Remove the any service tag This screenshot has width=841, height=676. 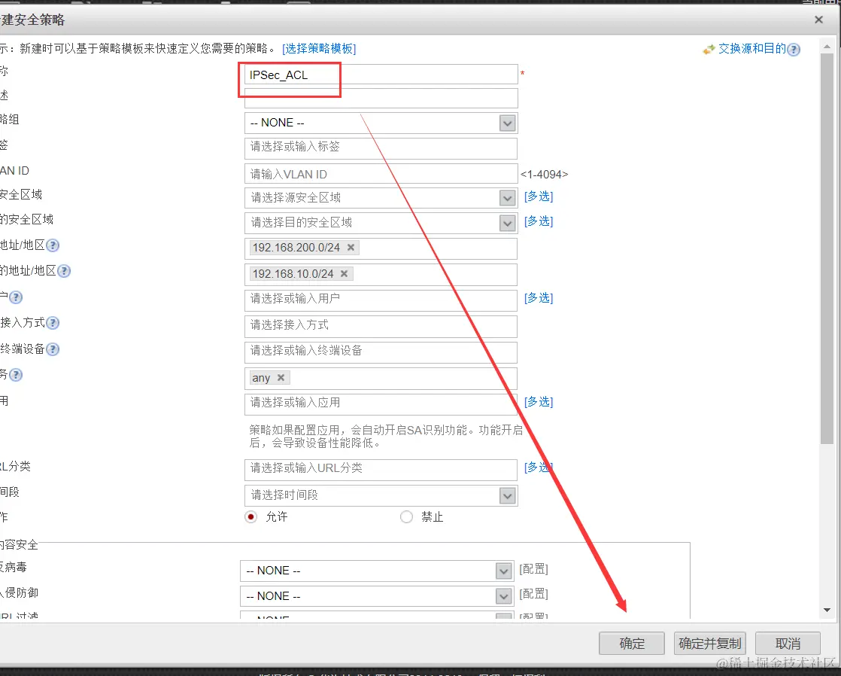pyautogui.click(x=281, y=378)
